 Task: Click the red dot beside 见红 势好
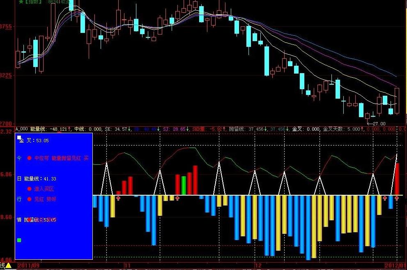coord(29,199)
